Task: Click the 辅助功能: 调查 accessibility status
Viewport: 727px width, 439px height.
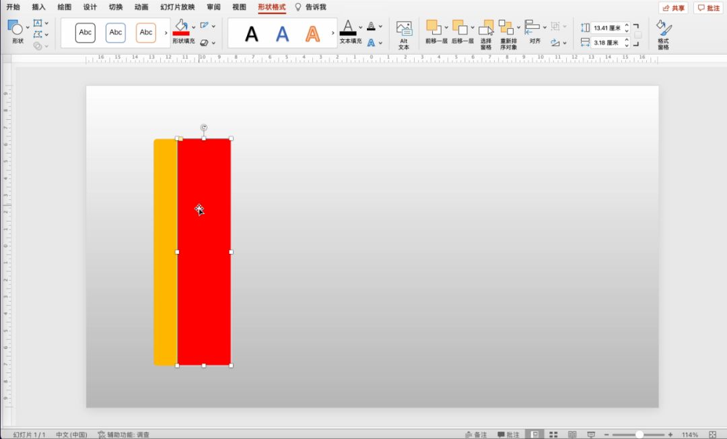Action: click(123, 434)
